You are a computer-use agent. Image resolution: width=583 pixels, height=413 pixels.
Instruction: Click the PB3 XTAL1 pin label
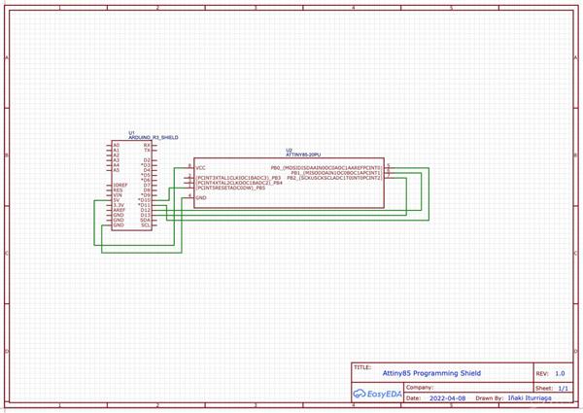coord(238,178)
